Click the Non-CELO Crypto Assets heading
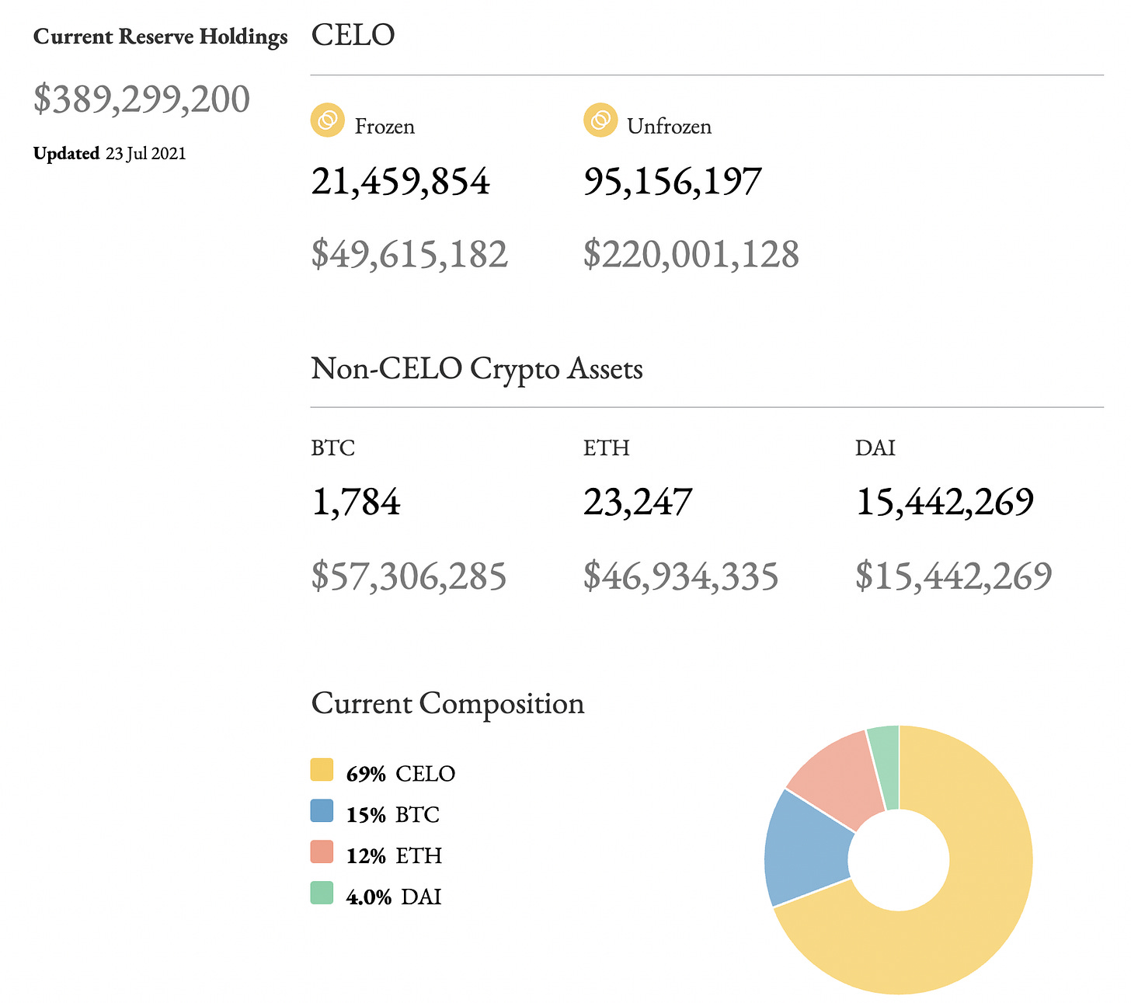Image resolution: width=1131 pixels, height=1003 pixels. (x=477, y=368)
